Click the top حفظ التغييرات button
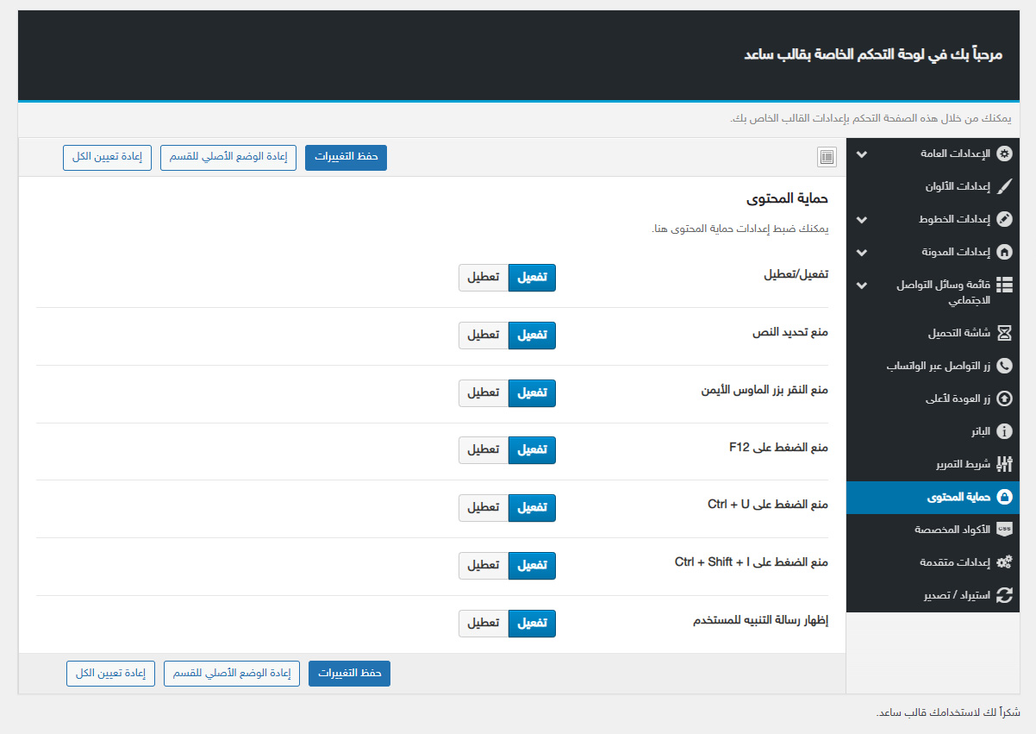The width and height of the screenshot is (1036, 734). tap(346, 157)
